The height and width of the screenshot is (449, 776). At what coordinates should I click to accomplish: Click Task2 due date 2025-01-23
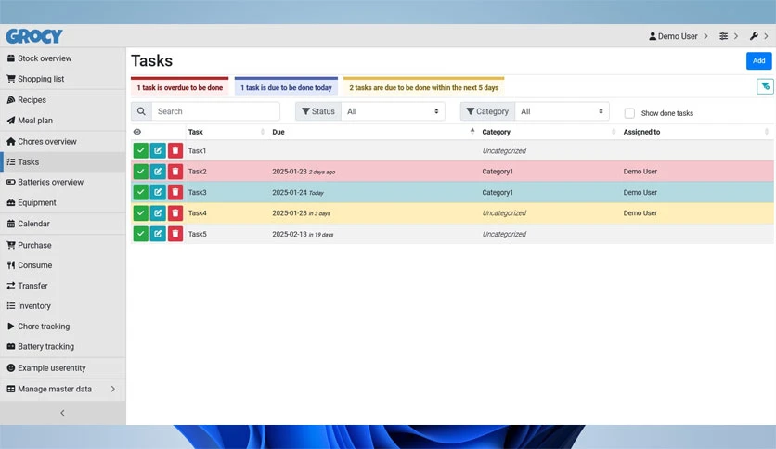point(290,172)
